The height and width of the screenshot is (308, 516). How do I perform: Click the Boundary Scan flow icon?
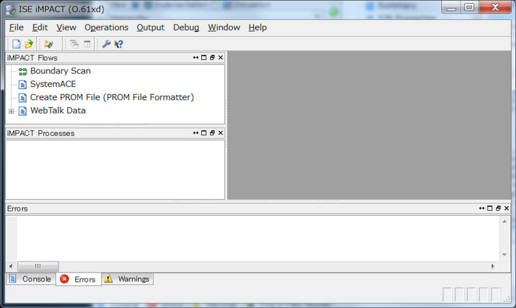[x=23, y=72]
